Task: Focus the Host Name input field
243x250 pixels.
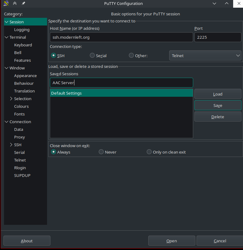Action: [121, 37]
